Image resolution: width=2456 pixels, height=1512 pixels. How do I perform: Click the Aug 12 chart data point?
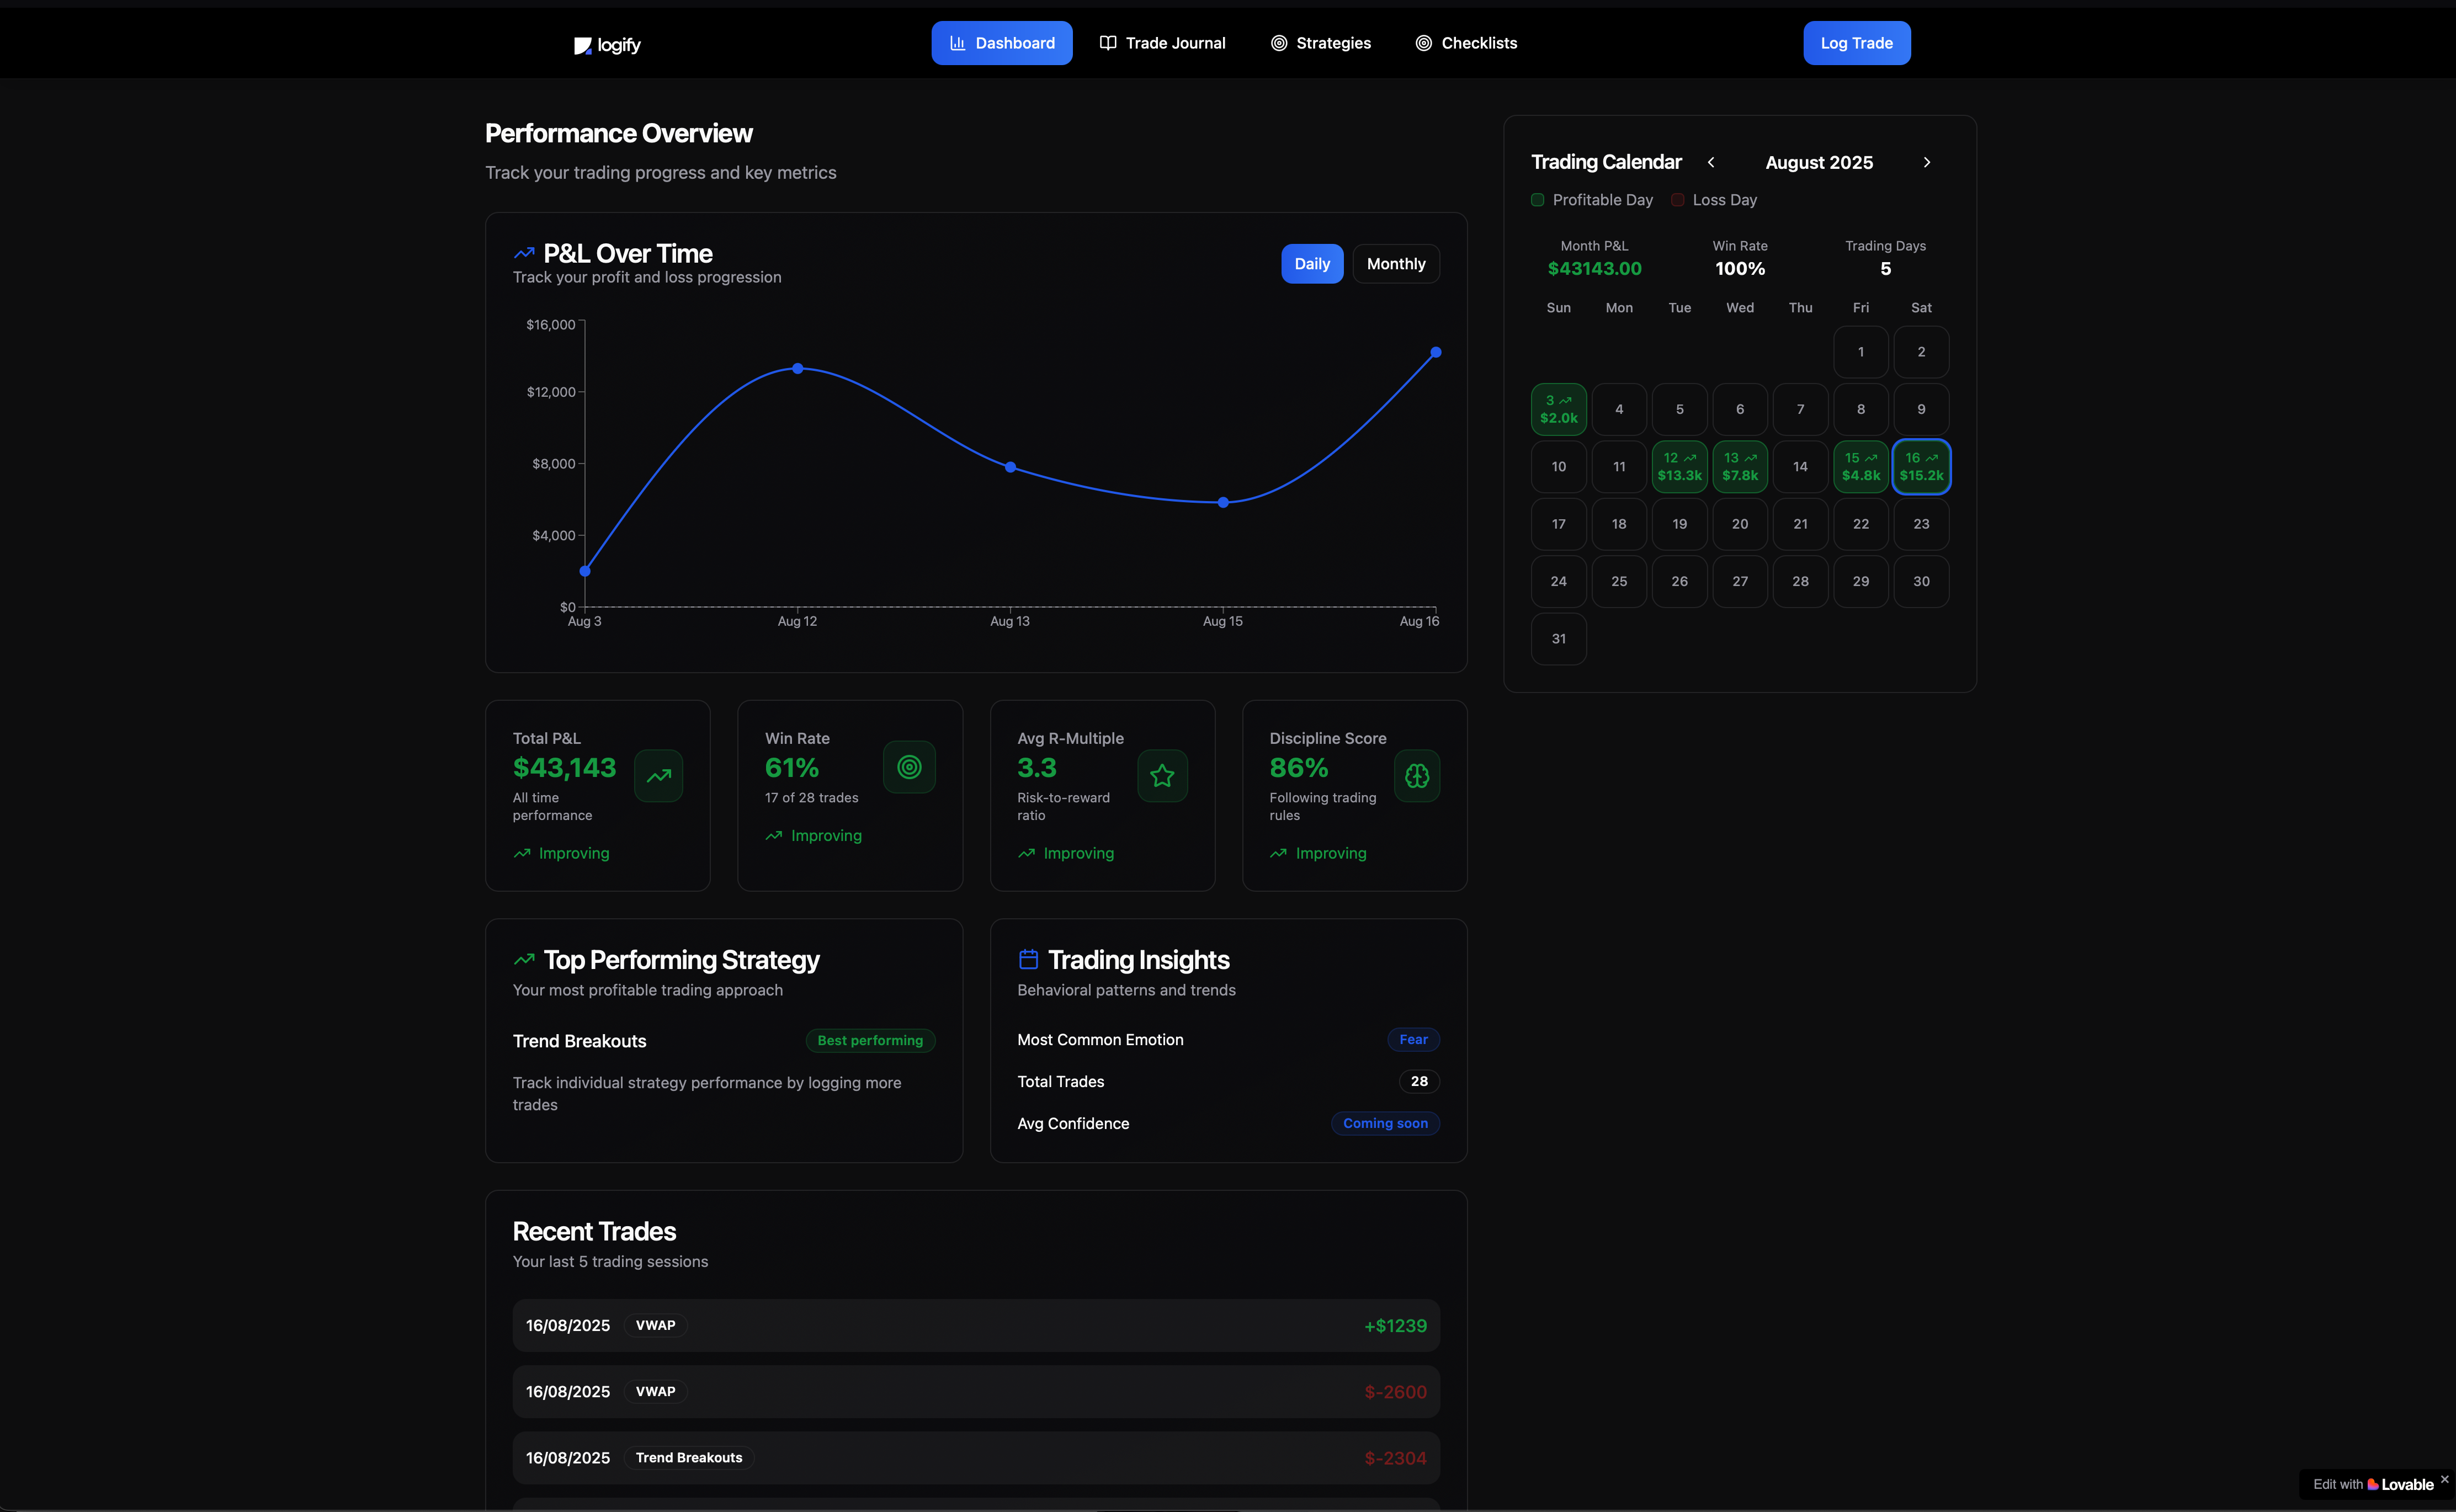click(797, 369)
